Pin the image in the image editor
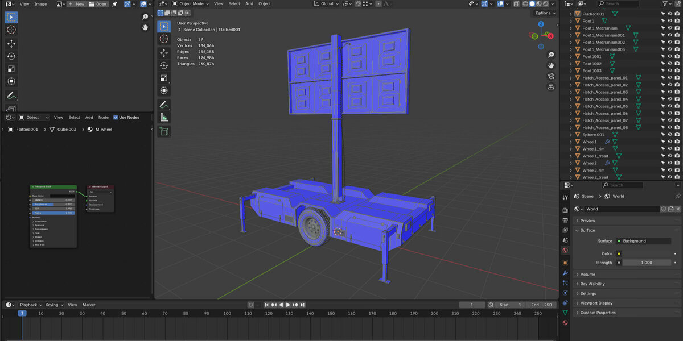683x341 pixels. (x=115, y=3)
